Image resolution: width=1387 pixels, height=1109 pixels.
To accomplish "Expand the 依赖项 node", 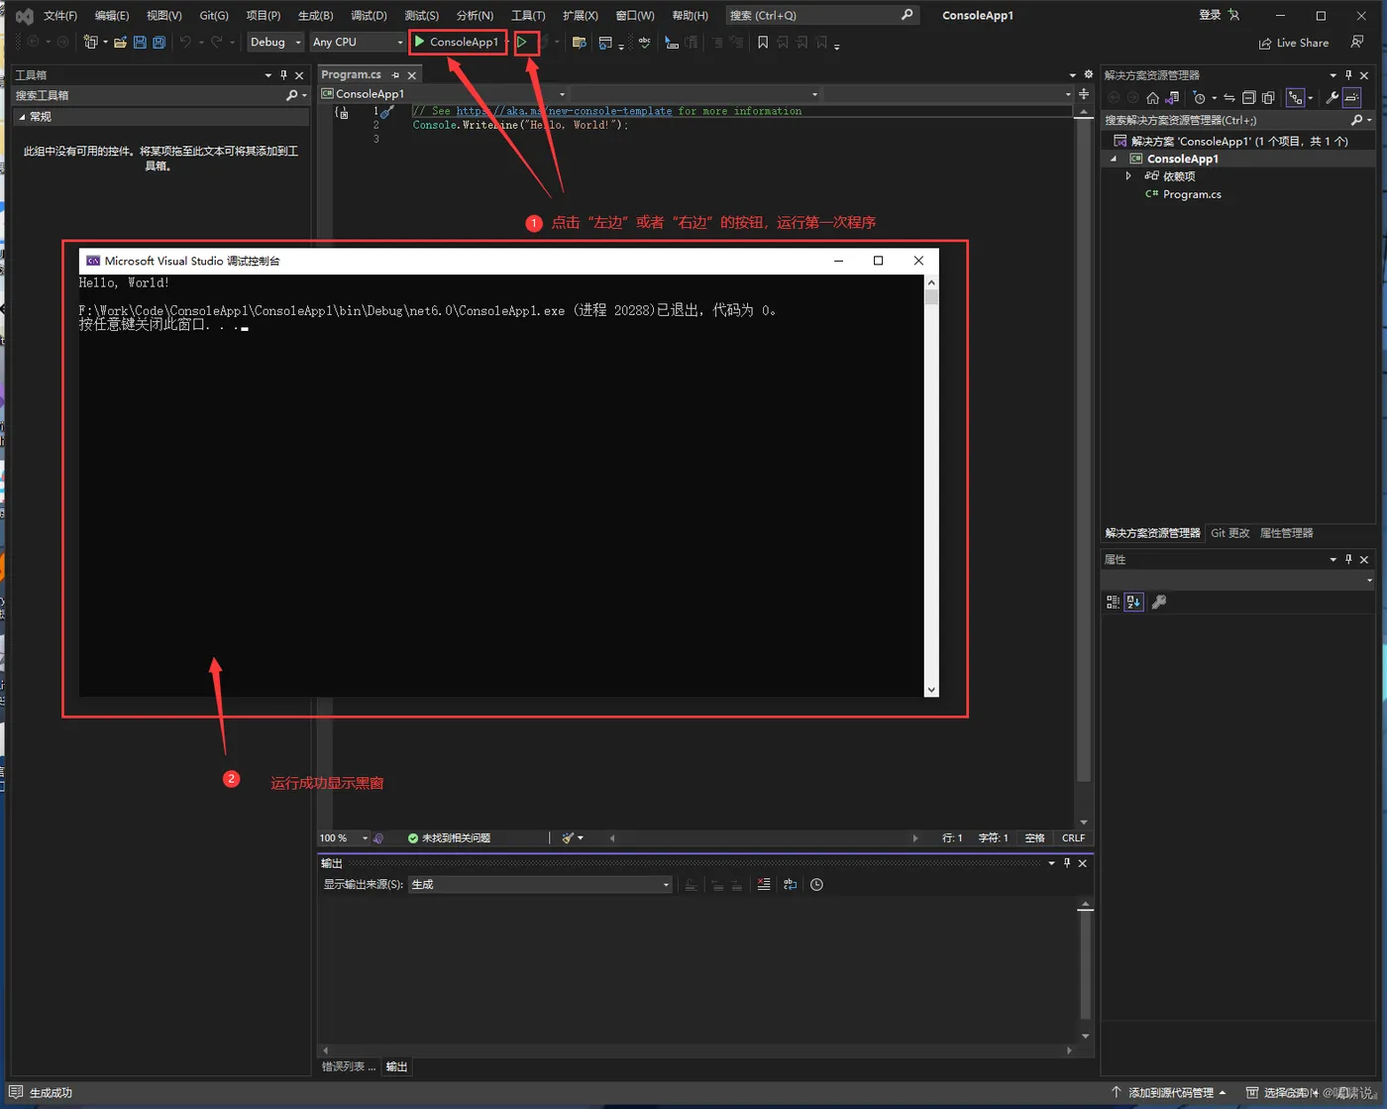I will (1128, 176).
